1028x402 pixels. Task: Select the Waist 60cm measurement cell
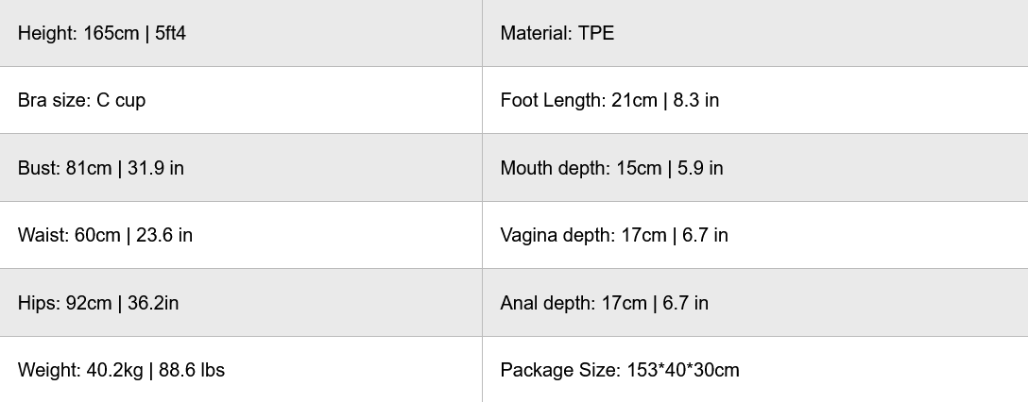(x=240, y=235)
